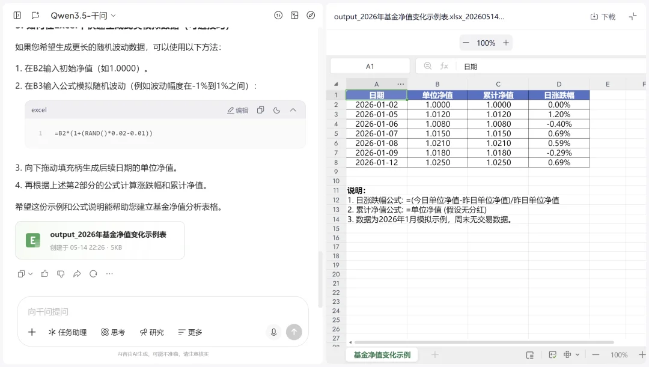Click 下载 to download the spreadsheet

tap(603, 17)
